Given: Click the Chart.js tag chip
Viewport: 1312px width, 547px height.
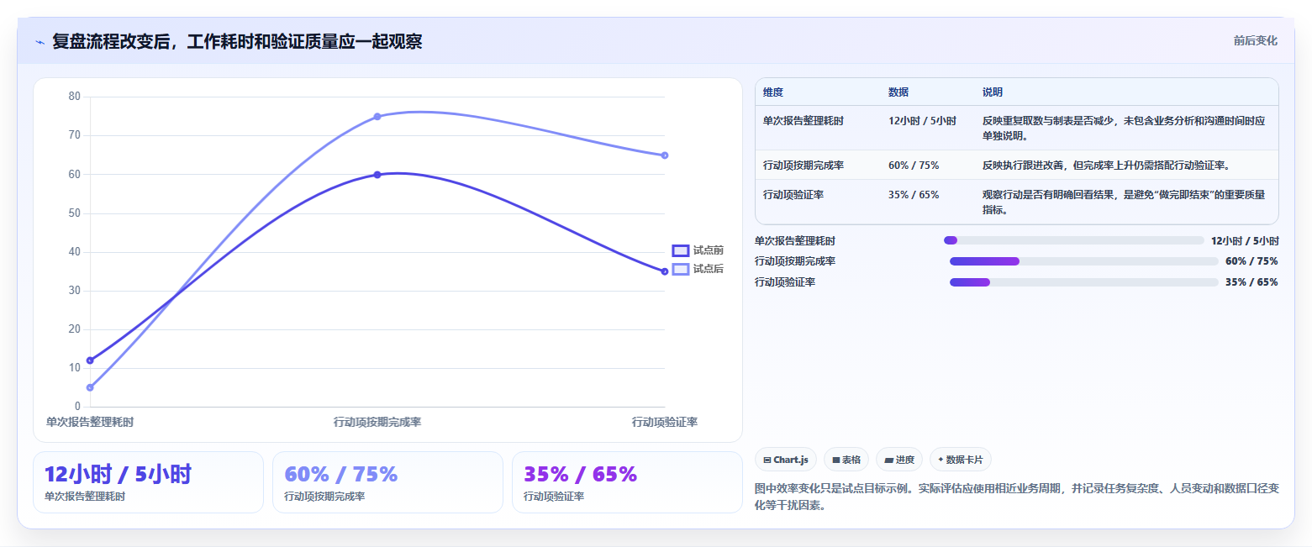Looking at the screenshot, I should [x=786, y=460].
